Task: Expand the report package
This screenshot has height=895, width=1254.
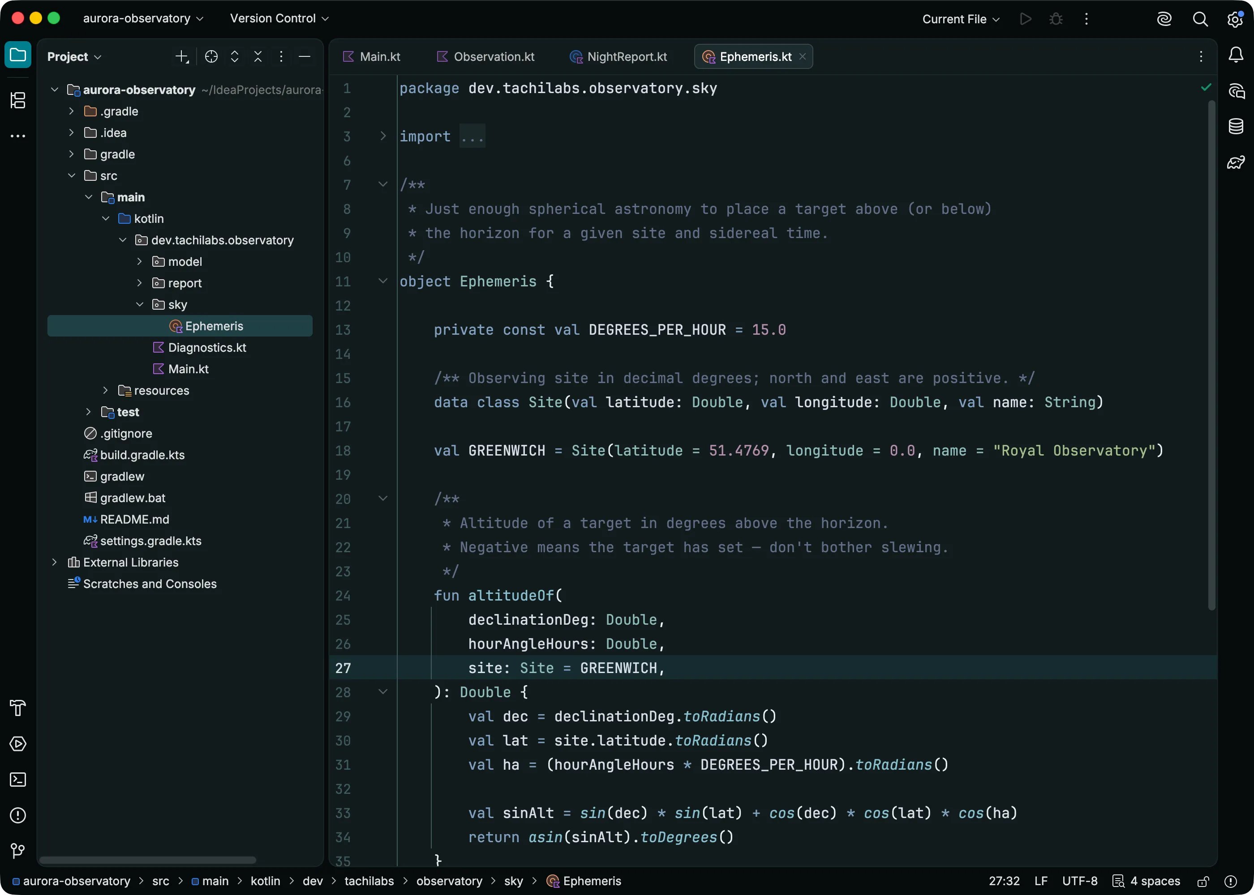Action: tap(140, 283)
